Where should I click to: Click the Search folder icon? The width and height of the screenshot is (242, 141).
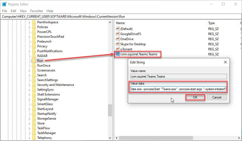(x=34, y=75)
